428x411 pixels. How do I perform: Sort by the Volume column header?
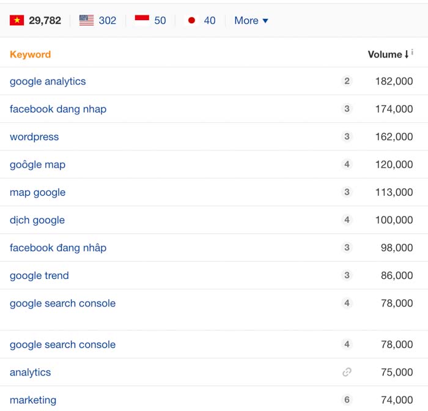point(388,54)
